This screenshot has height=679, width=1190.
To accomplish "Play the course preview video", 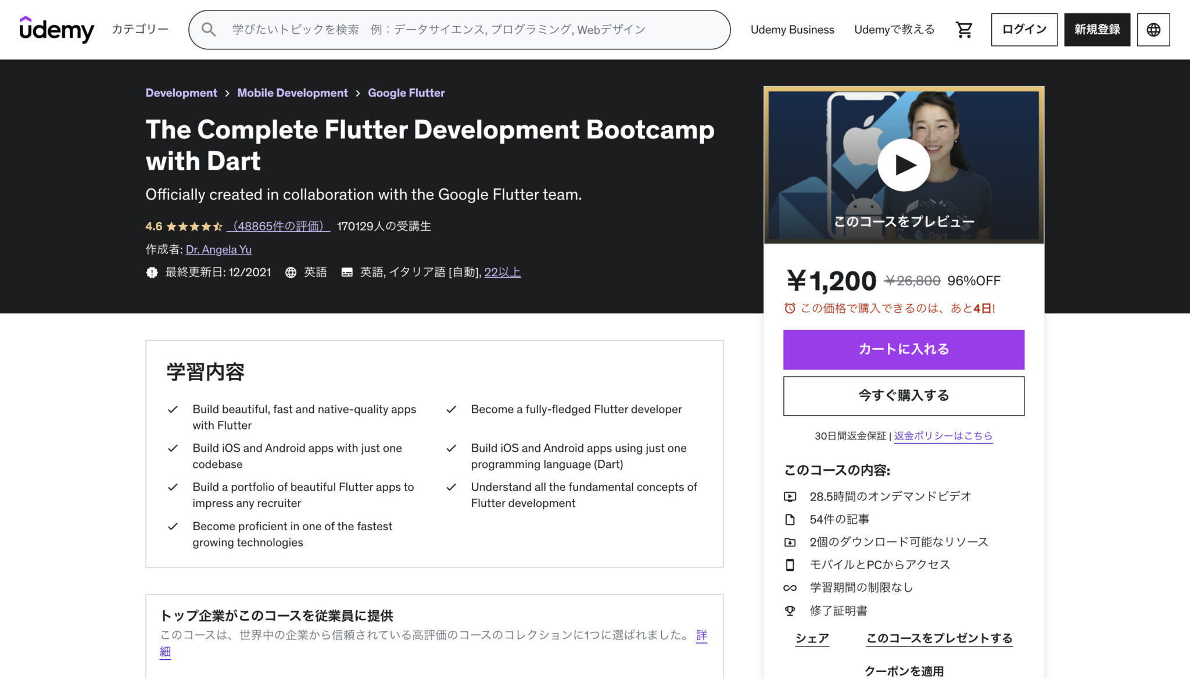I will point(904,165).
